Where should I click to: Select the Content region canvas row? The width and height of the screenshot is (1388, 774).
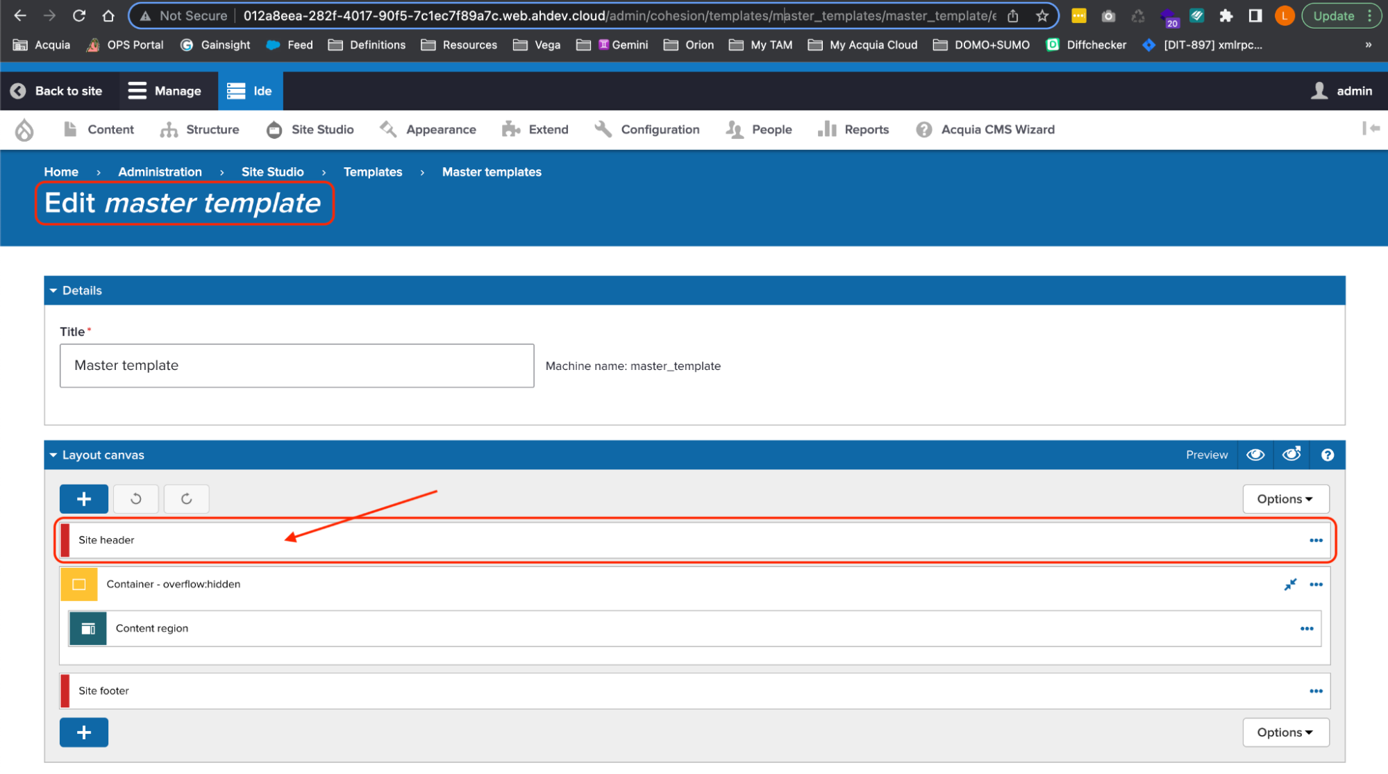coord(695,629)
